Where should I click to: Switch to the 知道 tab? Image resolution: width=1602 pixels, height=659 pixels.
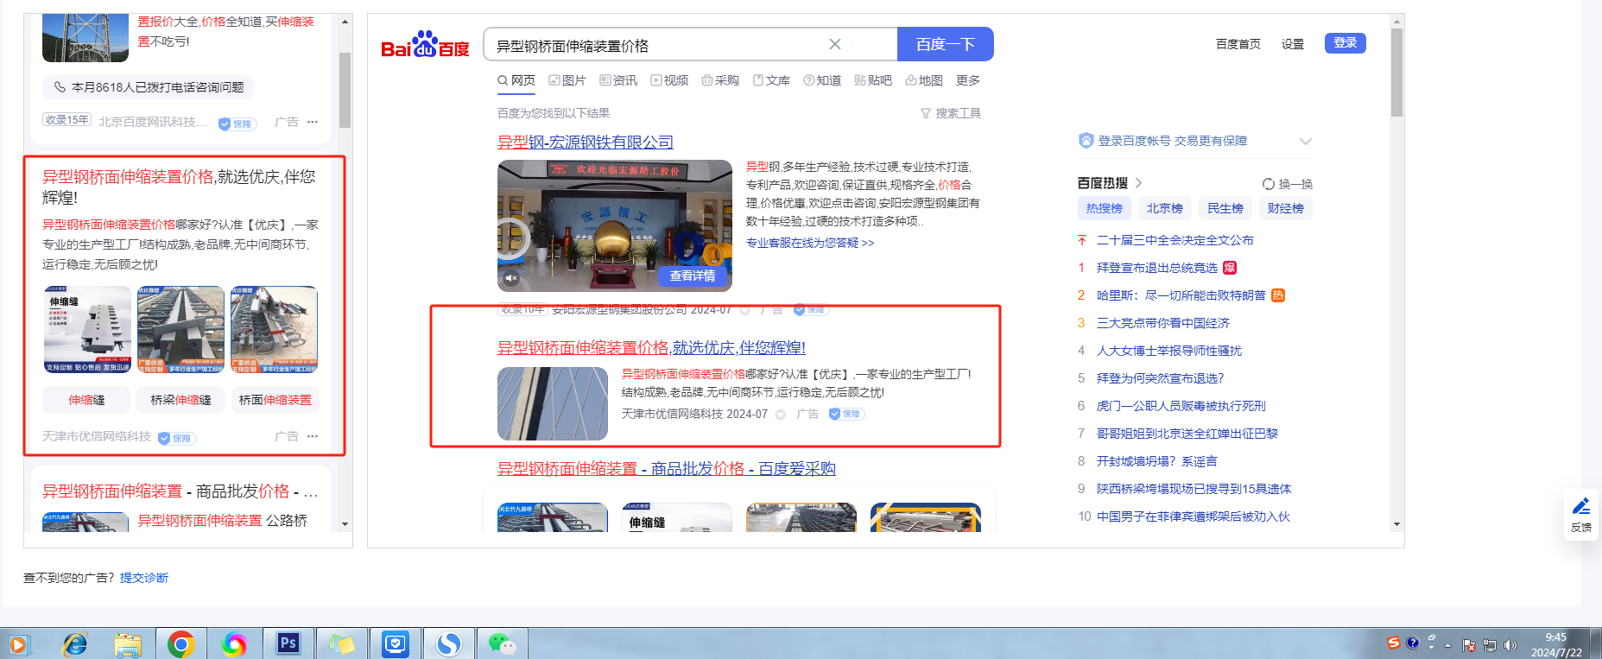[x=822, y=80]
